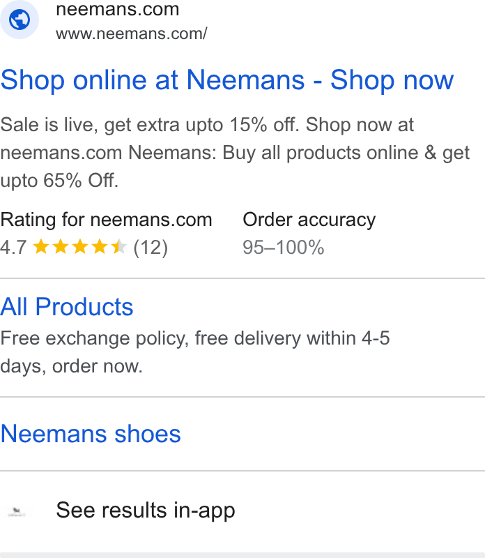Viewport: 485px width, 558px height.
Task: Open Shop online at Neemans title link
Action: (x=227, y=80)
